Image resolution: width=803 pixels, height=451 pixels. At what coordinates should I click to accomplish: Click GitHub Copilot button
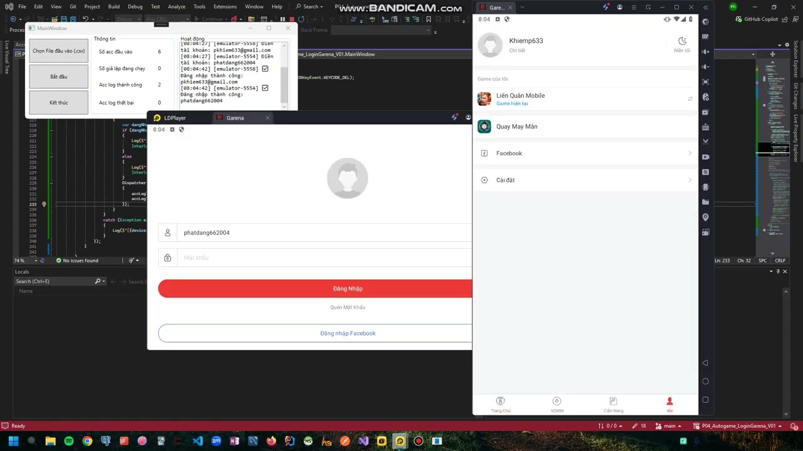(x=757, y=19)
